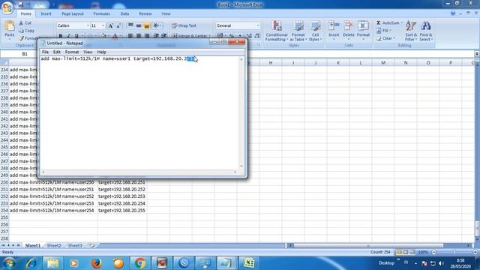Click cell with target=192.168.20.255
Viewport: 480px width, 270px height.
(121, 211)
